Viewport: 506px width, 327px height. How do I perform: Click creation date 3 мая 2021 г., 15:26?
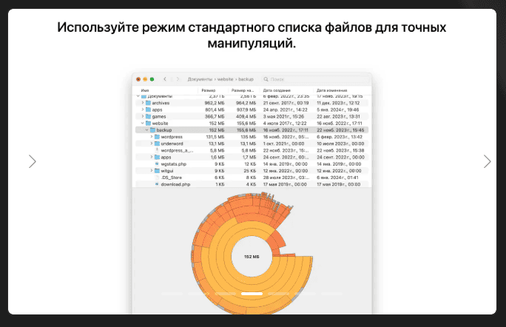coord(283,117)
